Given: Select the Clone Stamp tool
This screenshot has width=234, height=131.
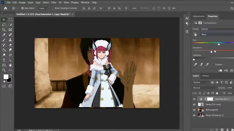Looking at the screenshot, I should pyautogui.click(x=10, y=40).
